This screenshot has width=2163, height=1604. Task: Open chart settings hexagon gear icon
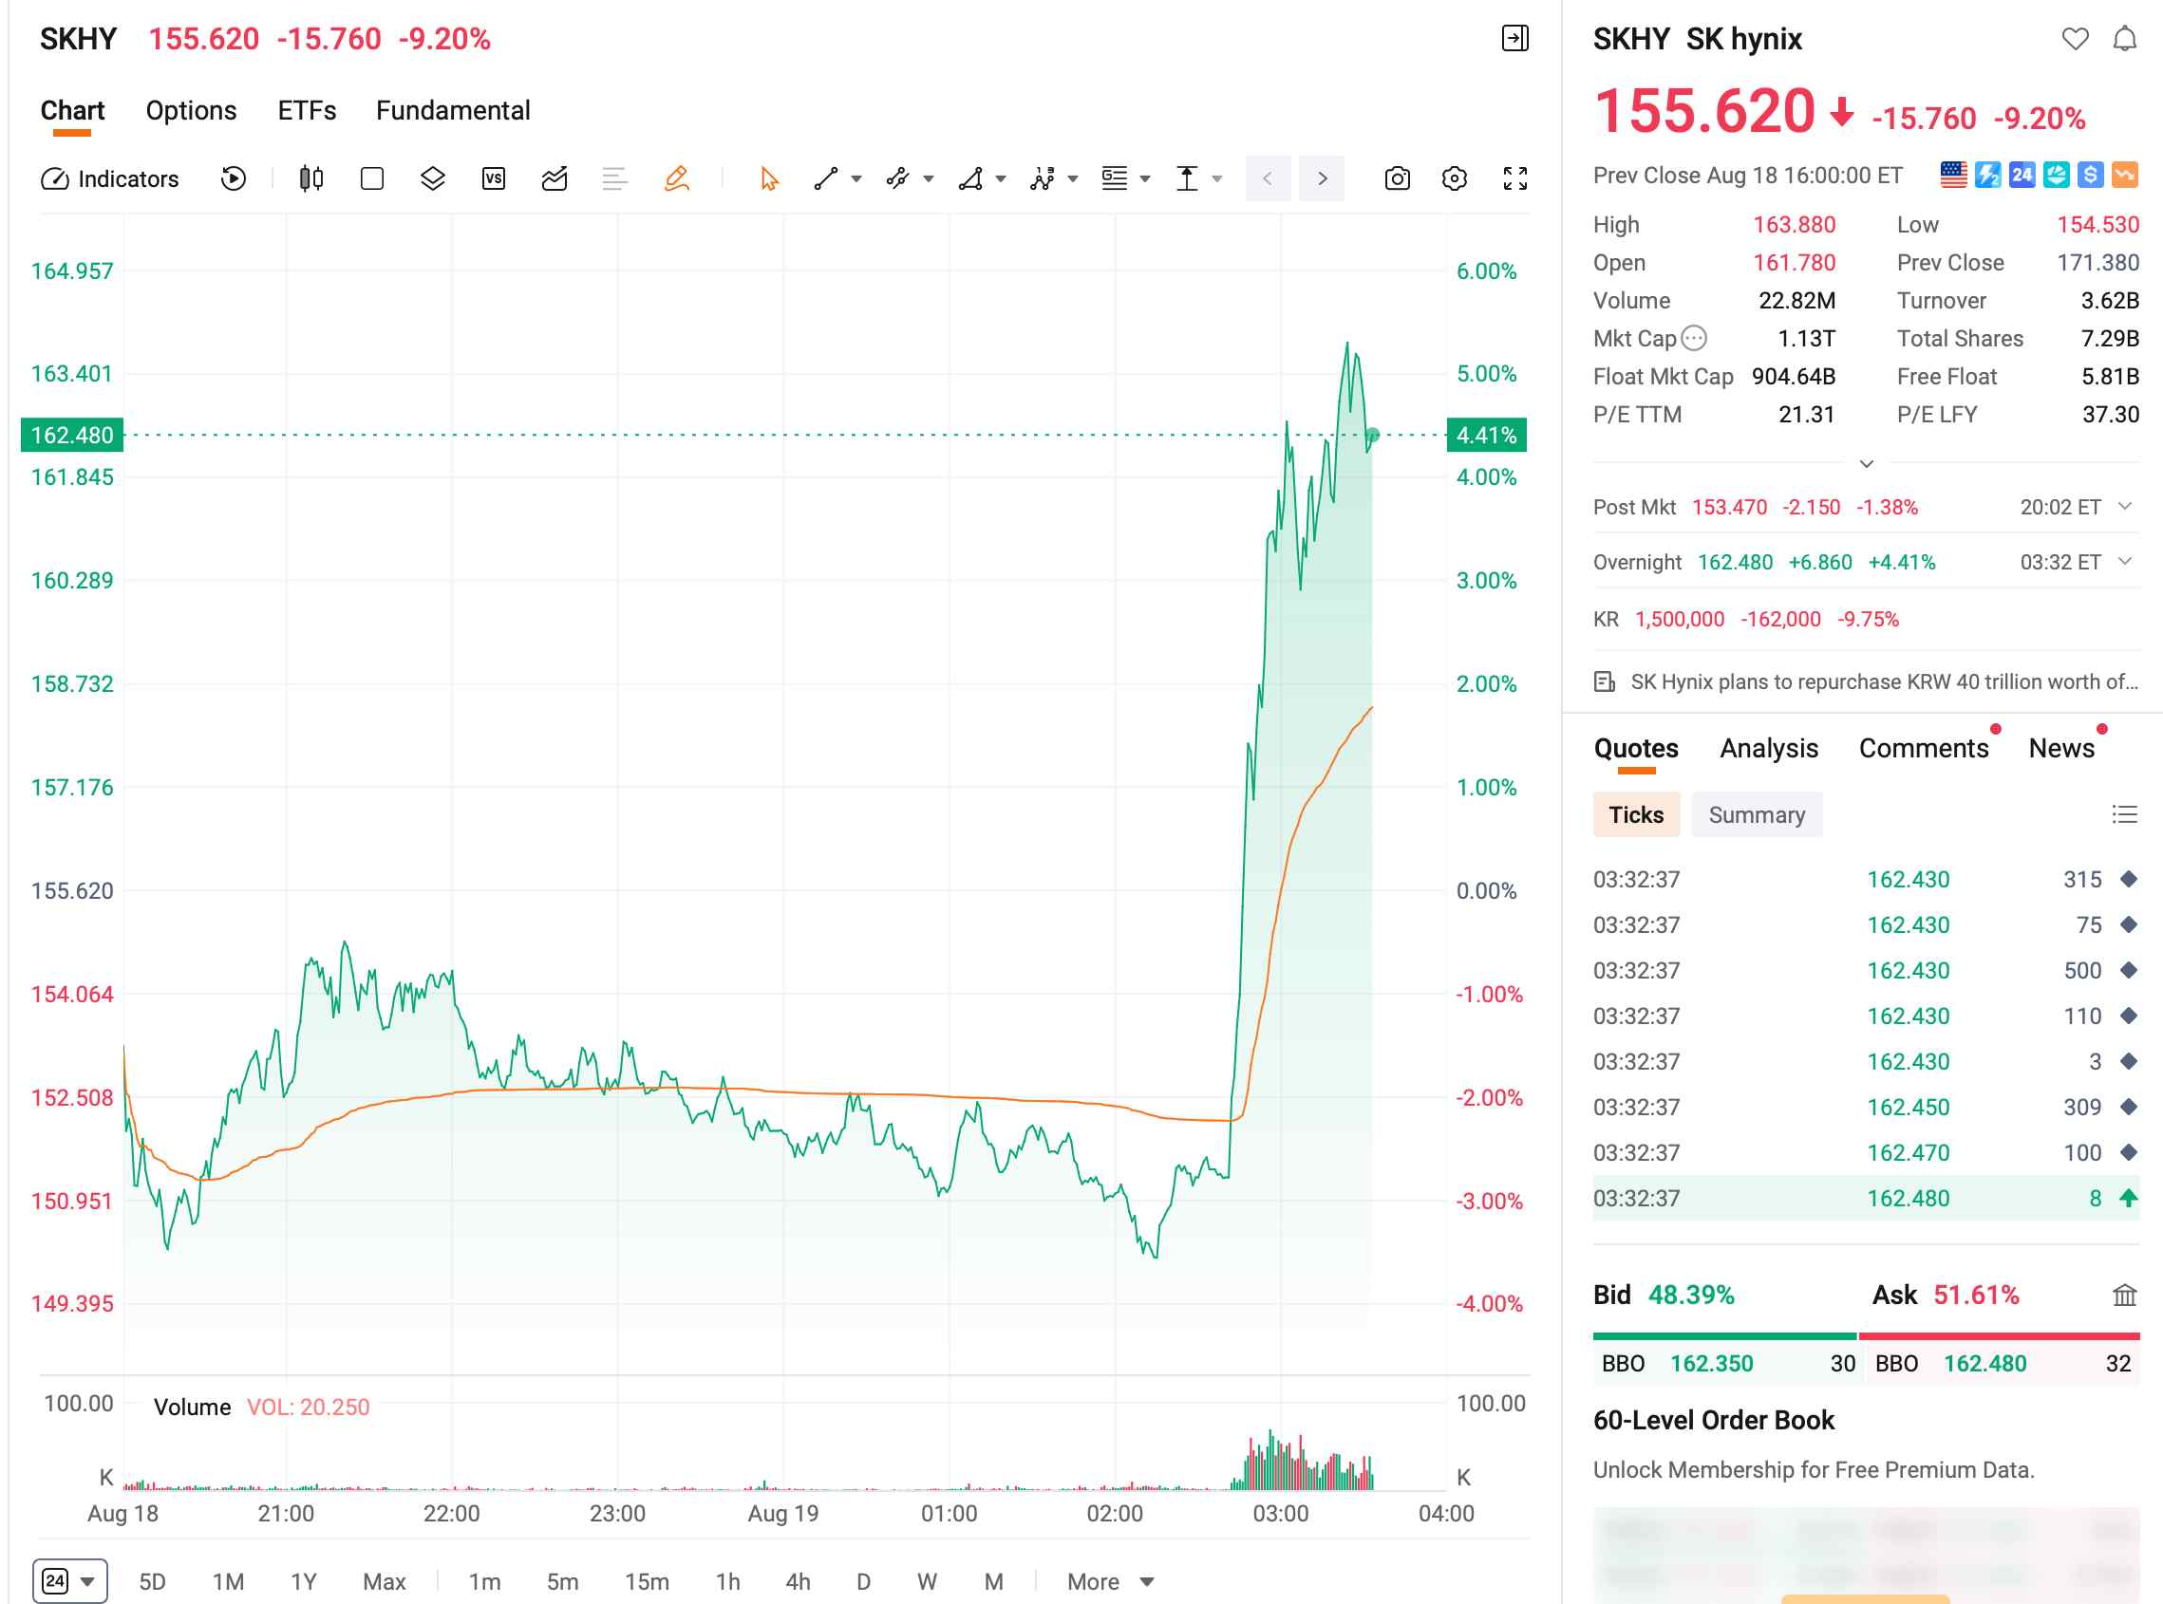[1455, 178]
